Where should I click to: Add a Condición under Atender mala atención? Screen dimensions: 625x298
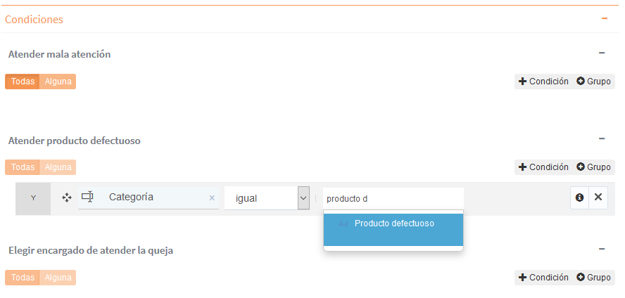pos(543,81)
